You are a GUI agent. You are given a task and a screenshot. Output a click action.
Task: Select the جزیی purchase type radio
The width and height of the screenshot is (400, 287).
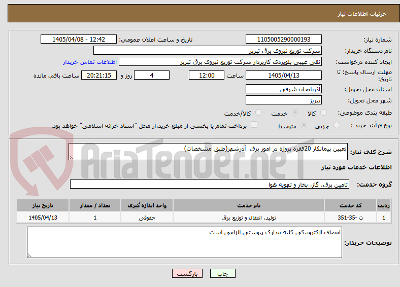coord(337,125)
